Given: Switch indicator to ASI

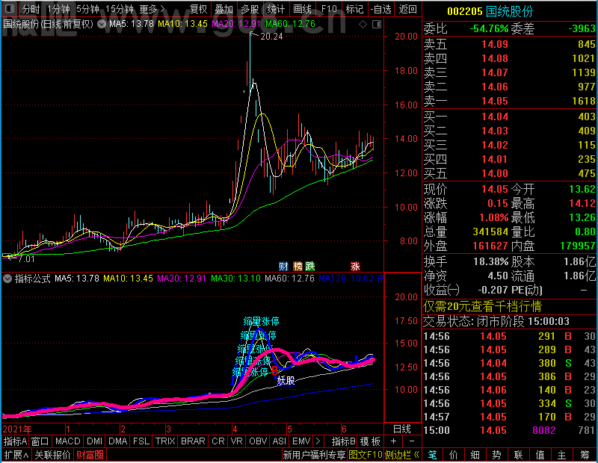Looking at the screenshot, I should click(x=279, y=441).
